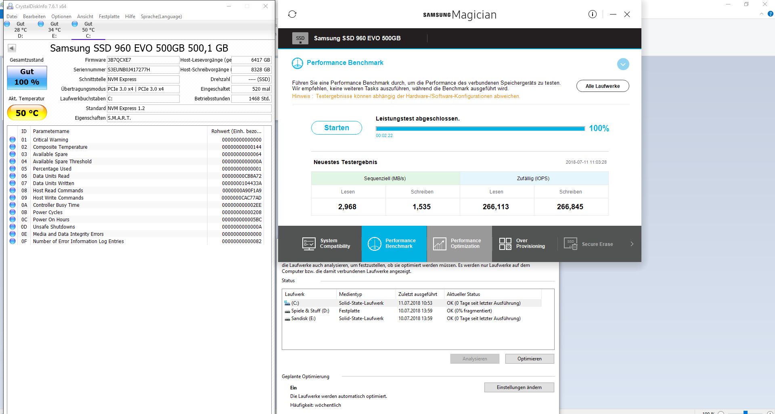
Task: Open the Over Provisioning tab
Action: (x=525, y=244)
